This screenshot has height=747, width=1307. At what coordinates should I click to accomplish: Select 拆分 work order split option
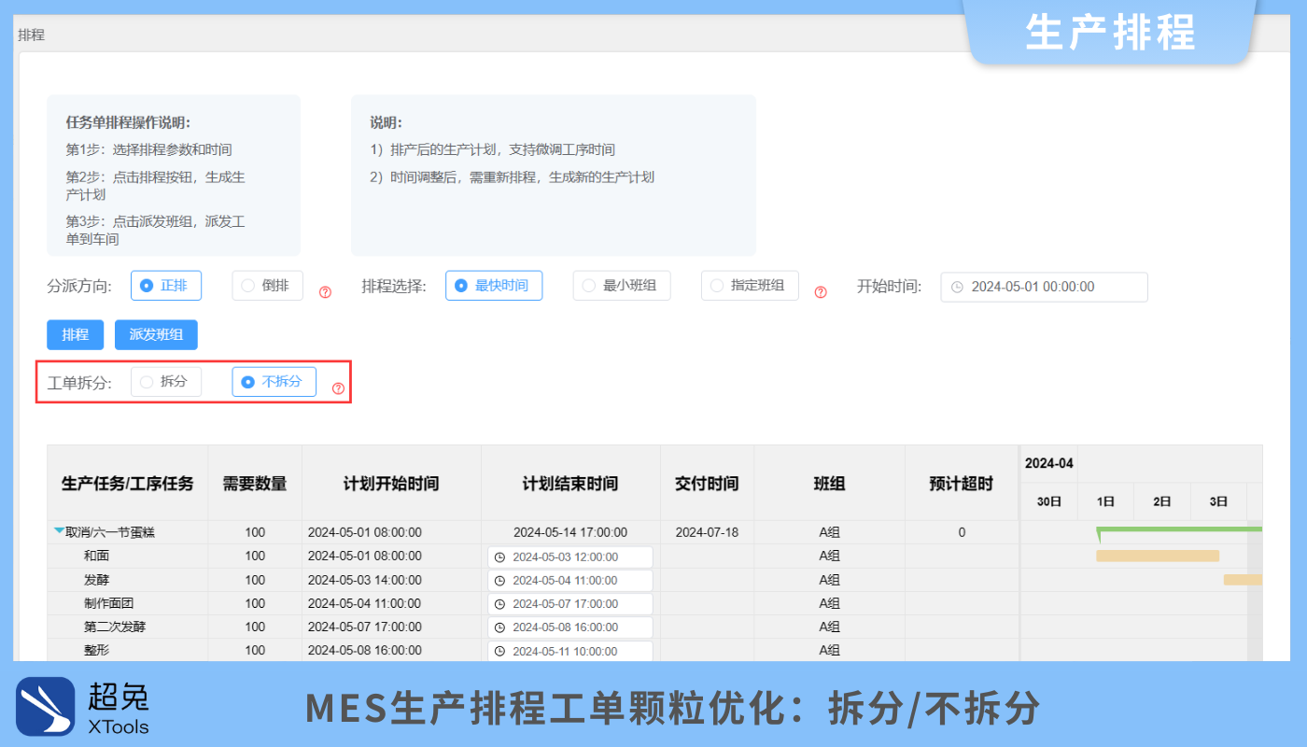(x=166, y=382)
